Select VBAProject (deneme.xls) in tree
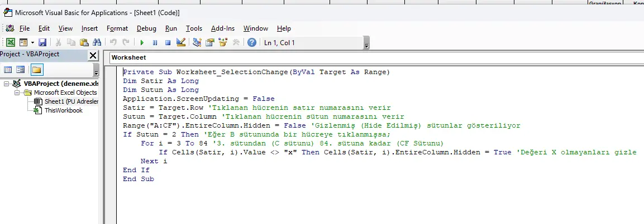The image size is (644, 224). pyautogui.click(x=61, y=84)
